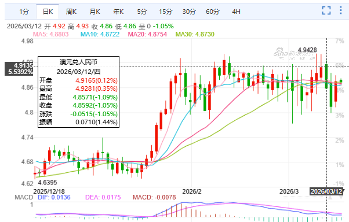The image size is (349, 222).
Task: Click the MA5: 4.8803 indicator label
Action: tap(51, 34)
